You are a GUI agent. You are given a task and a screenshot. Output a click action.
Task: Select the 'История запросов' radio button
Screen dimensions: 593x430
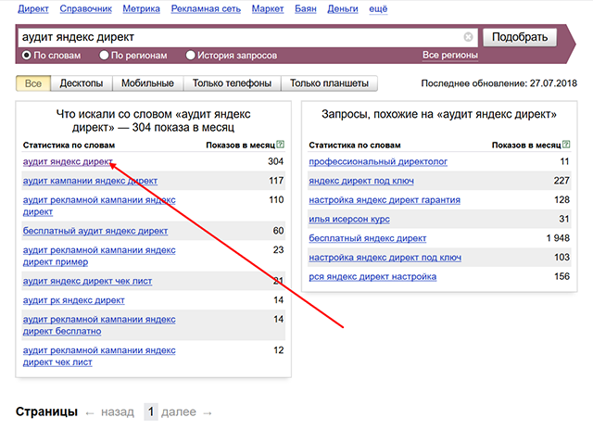pyautogui.click(x=190, y=56)
